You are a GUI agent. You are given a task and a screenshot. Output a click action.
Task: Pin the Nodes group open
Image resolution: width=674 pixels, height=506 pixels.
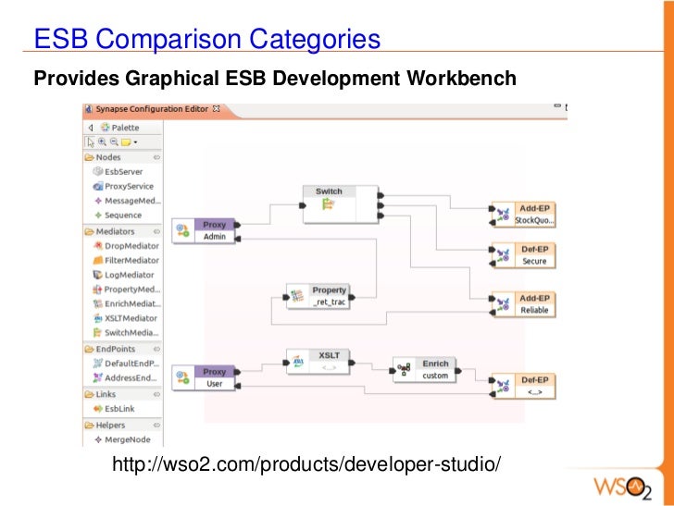[156, 157]
